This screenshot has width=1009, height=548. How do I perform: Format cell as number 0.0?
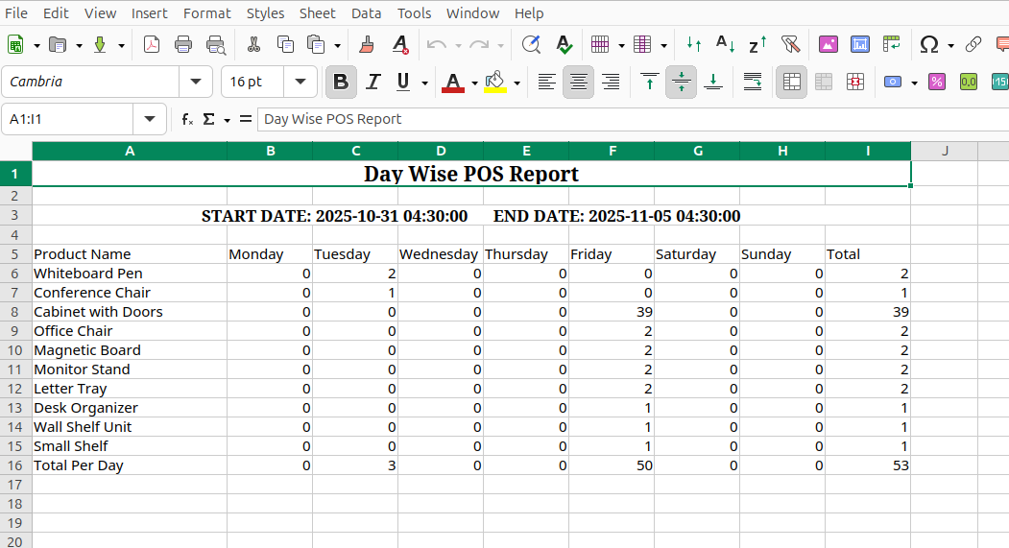pos(969,82)
